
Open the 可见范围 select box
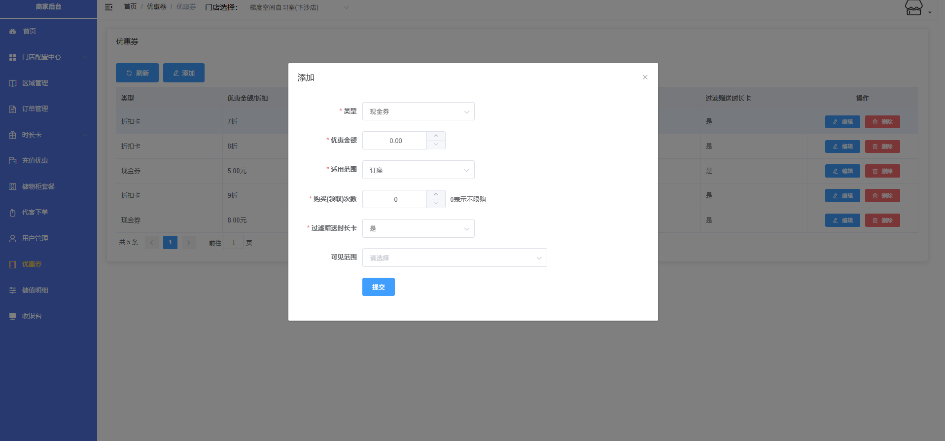[x=454, y=257]
